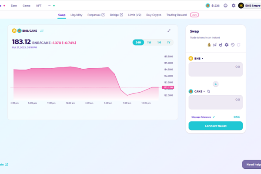Open the Trading Reward tab

(x=177, y=15)
